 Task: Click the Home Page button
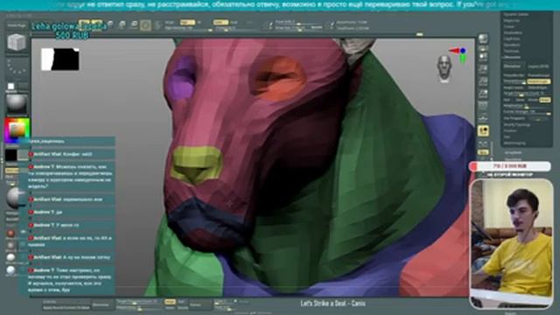point(17,25)
